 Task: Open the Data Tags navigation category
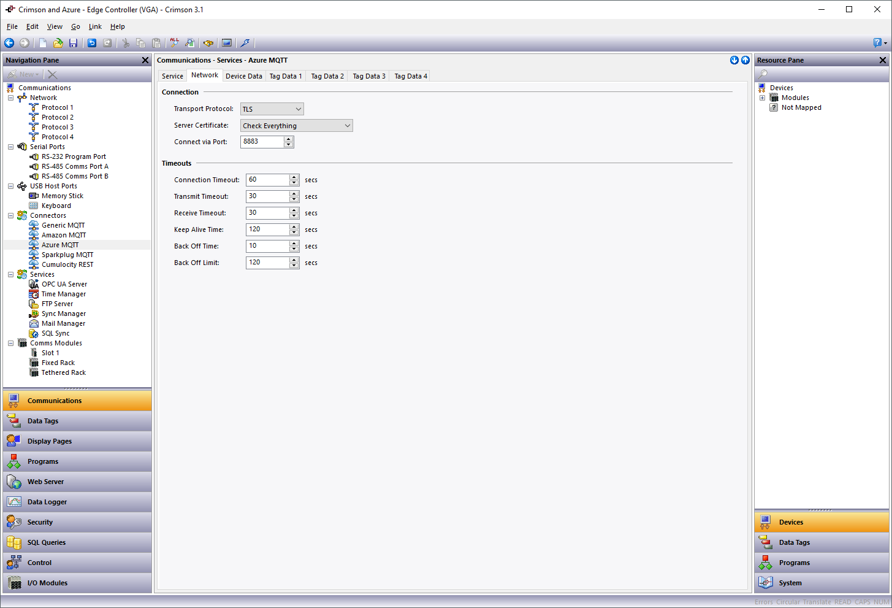click(77, 421)
